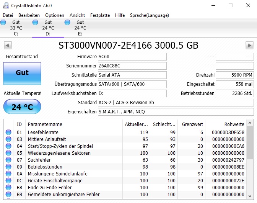Click the Schnittstelle field Serial ATA
The height and width of the screenshot is (203, 257).
pyautogui.click(x=132, y=75)
